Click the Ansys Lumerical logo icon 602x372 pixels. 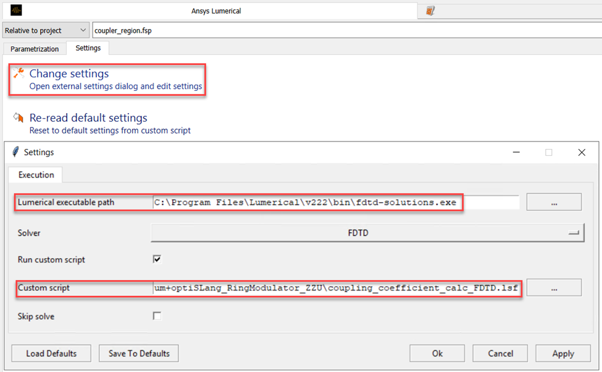pos(16,11)
